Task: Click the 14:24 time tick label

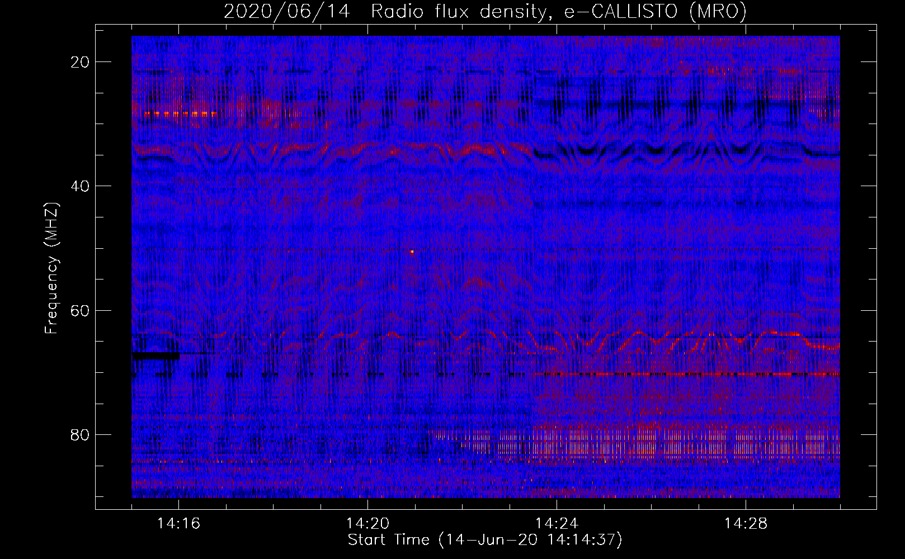Action: [x=557, y=524]
